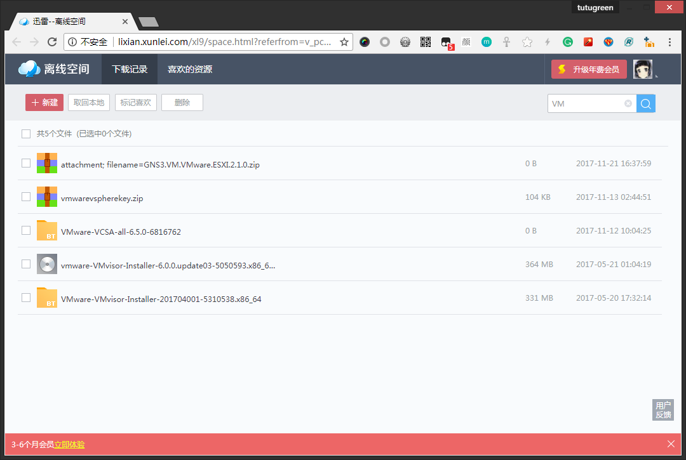Select all files checkbox
Image resolution: width=686 pixels, height=460 pixels.
(26, 134)
